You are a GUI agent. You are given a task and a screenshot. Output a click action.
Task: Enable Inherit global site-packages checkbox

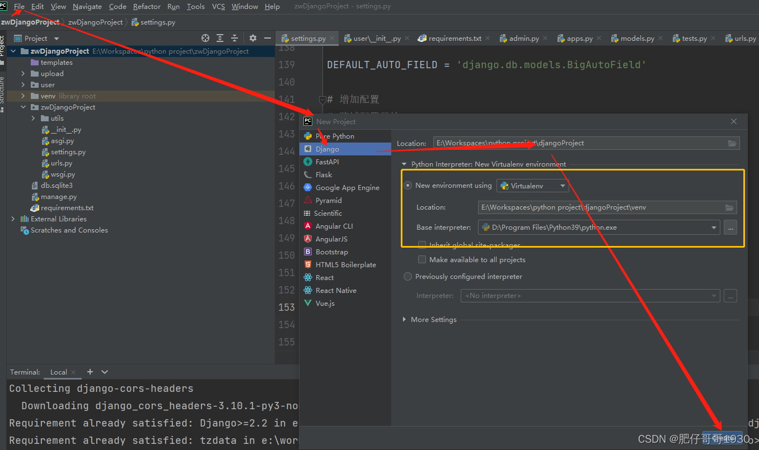click(x=422, y=245)
